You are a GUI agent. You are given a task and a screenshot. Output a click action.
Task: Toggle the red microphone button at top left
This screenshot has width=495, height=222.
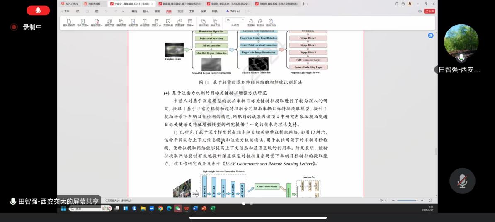coord(38,10)
